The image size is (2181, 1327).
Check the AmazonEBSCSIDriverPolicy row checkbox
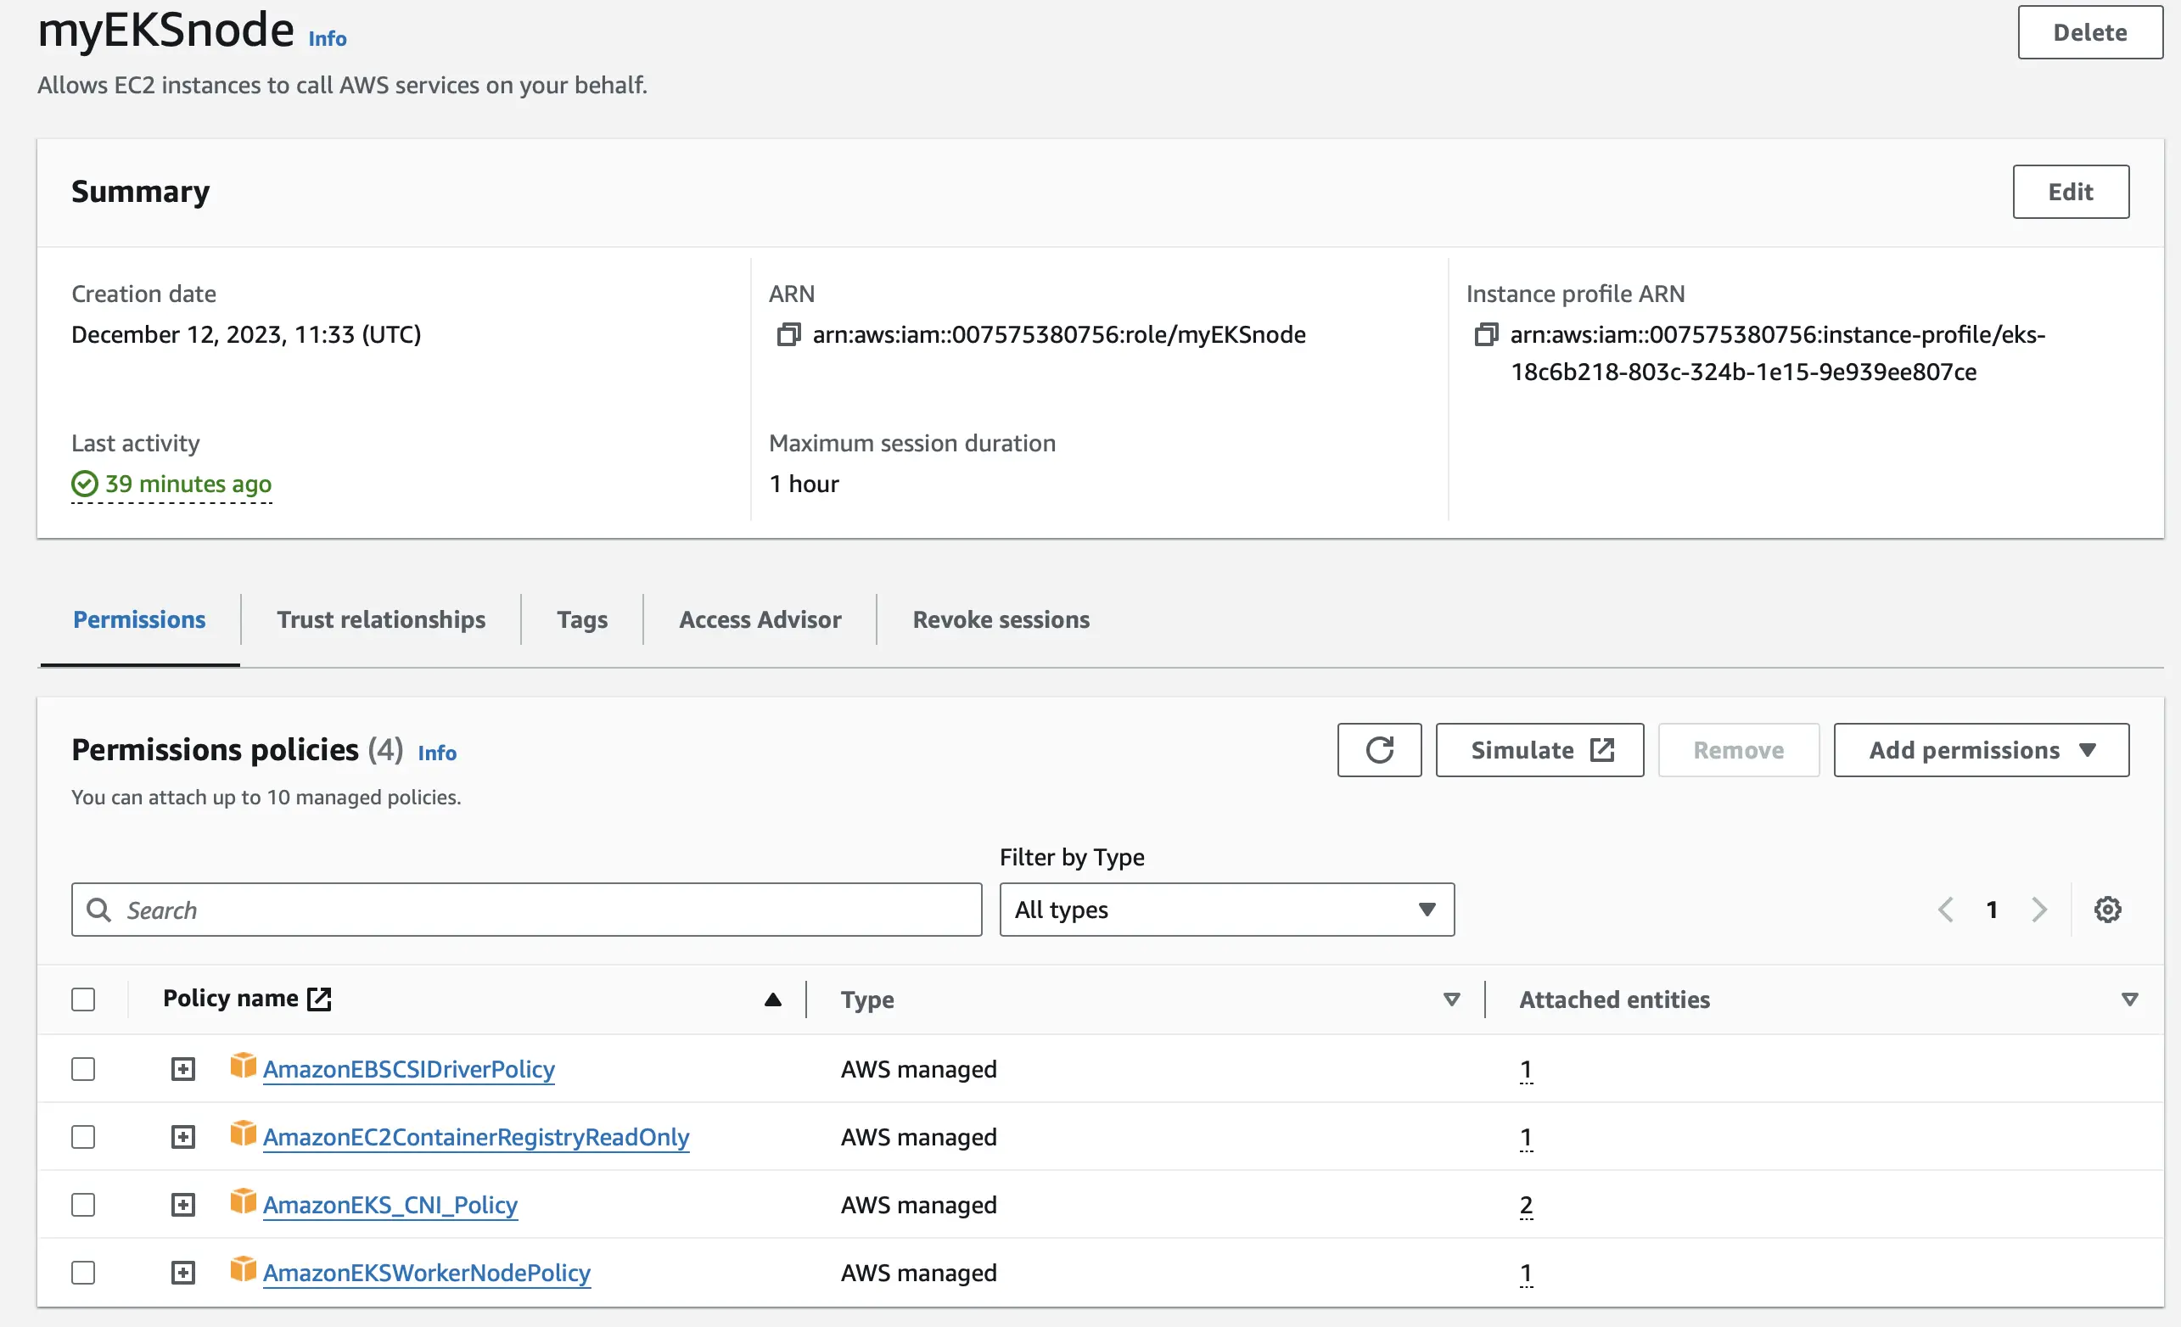tap(83, 1068)
